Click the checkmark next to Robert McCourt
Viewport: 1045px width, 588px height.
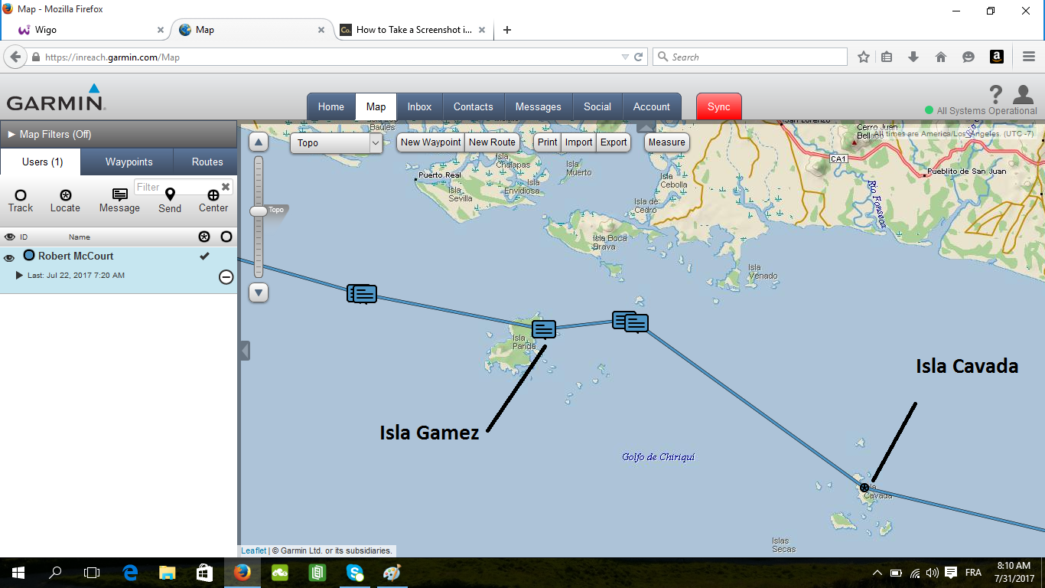tap(203, 256)
